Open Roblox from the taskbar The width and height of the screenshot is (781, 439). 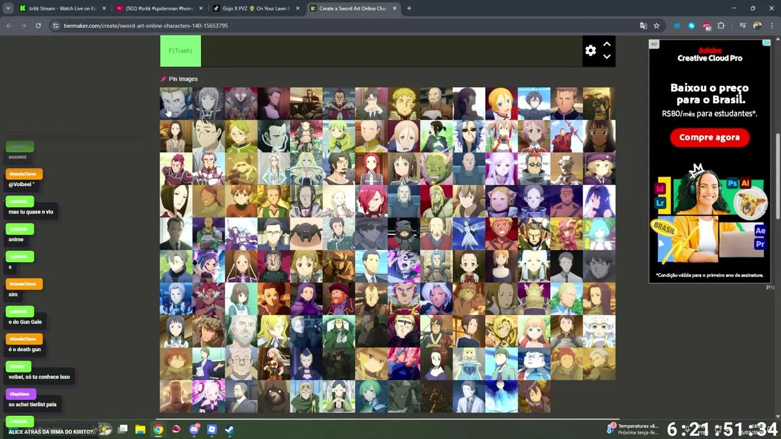coord(212,429)
